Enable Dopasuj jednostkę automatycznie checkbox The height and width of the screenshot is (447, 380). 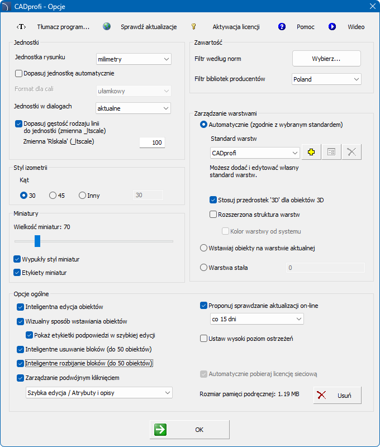(19, 73)
